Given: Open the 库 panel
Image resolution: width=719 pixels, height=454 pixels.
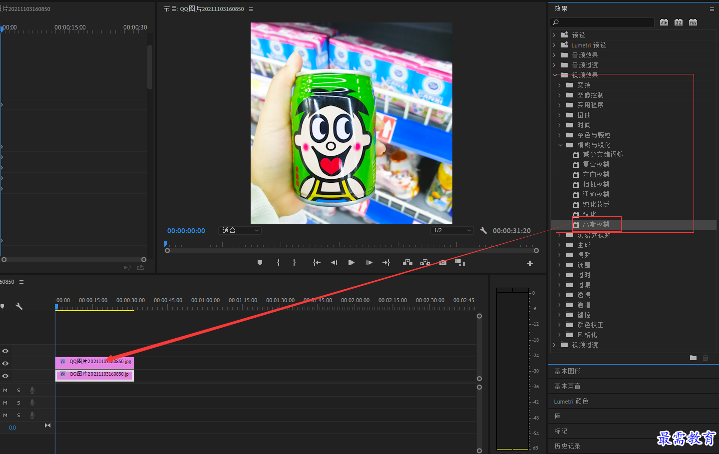Looking at the screenshot, I should pos(557,416).
